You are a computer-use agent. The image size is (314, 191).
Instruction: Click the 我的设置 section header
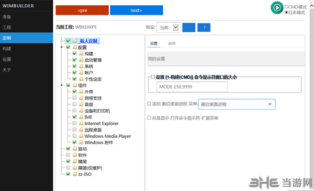tap(226, 59)
